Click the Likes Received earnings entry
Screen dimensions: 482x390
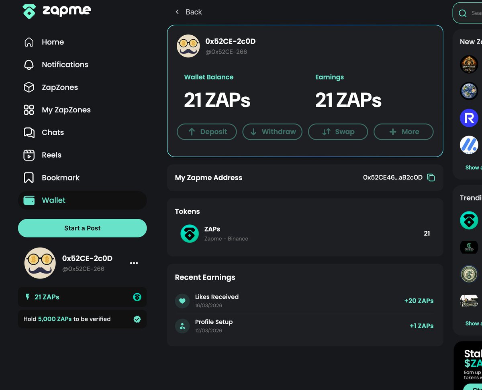click(x=305, y=301)
